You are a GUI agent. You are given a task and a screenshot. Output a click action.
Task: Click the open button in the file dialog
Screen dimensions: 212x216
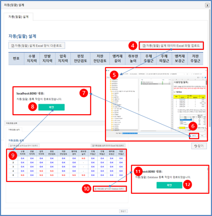coord(194,136)
